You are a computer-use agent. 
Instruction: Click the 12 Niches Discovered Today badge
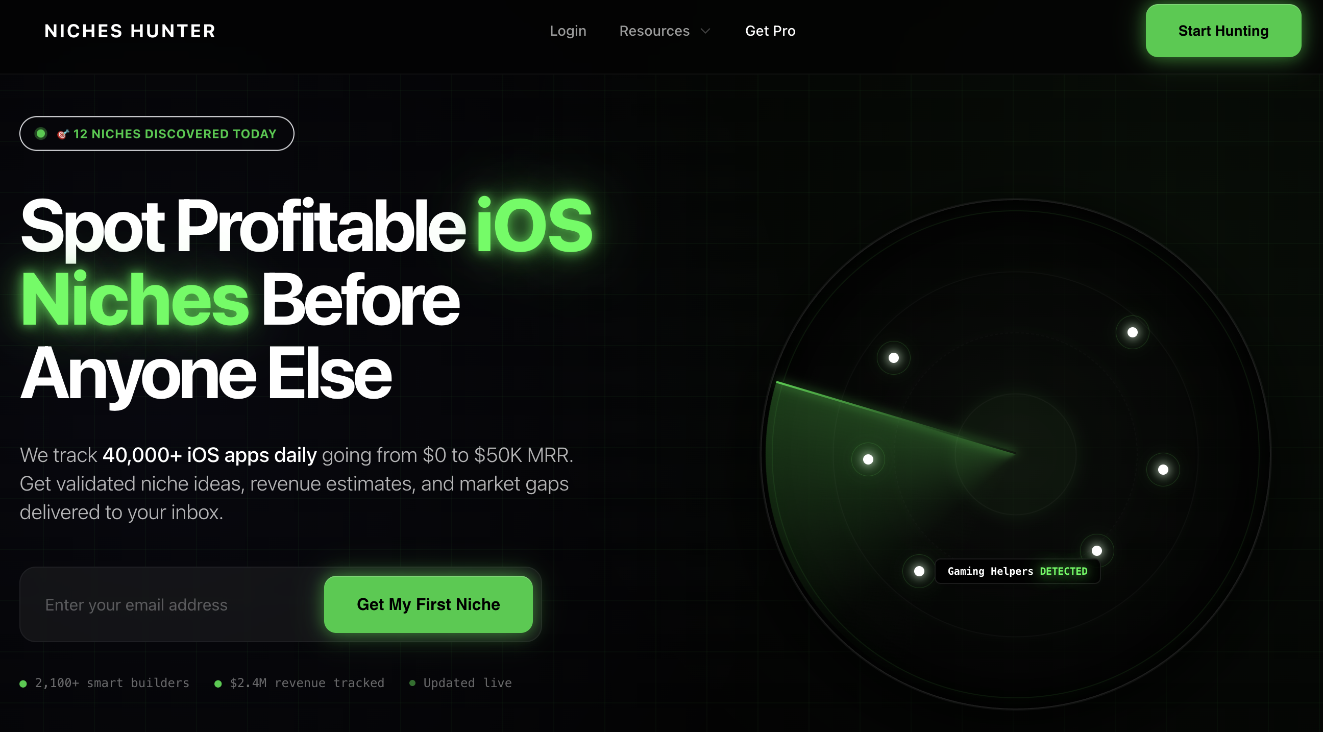point(157,134)
